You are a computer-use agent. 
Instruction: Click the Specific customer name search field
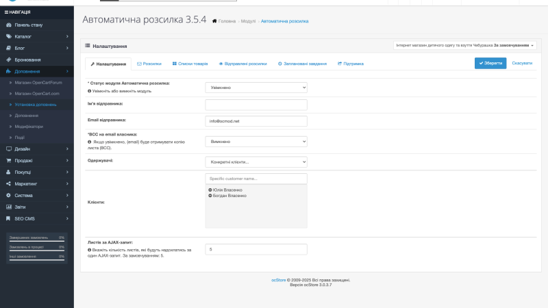(x=256, y=179)
